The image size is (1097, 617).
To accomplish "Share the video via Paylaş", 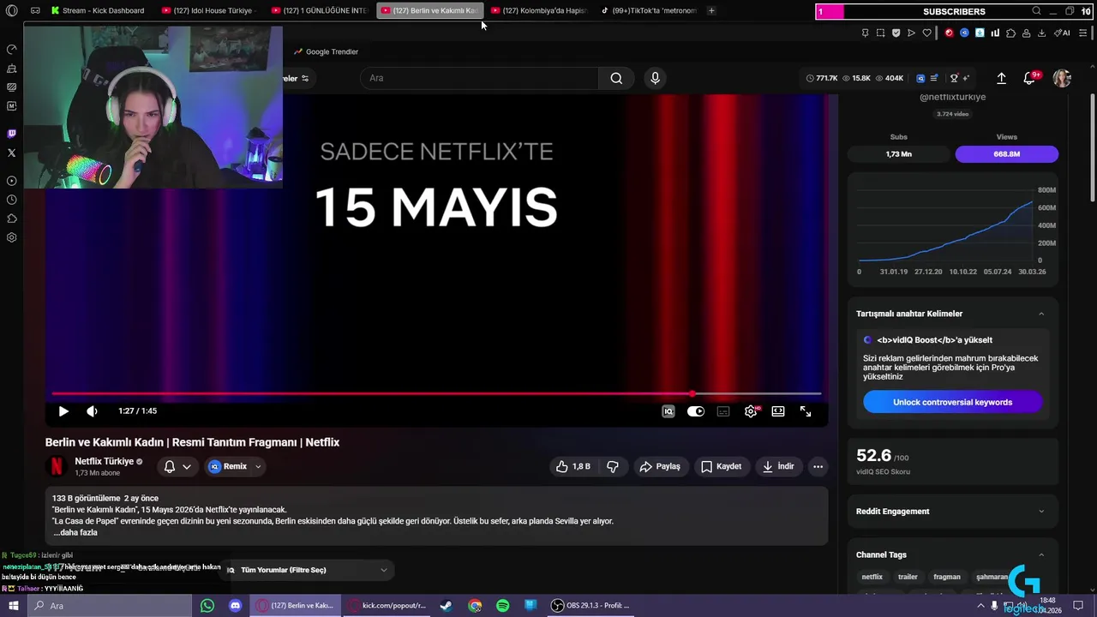I will point(660,466).
